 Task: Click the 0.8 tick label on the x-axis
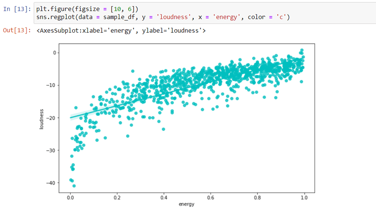[x=257, y=197]
